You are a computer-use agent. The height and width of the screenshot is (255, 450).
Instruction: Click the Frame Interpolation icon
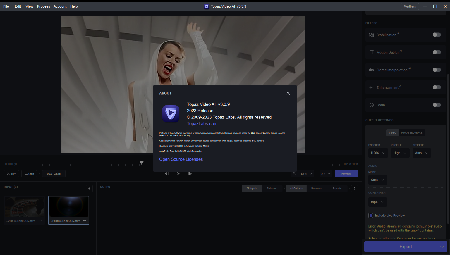click(x=372, y=70)
